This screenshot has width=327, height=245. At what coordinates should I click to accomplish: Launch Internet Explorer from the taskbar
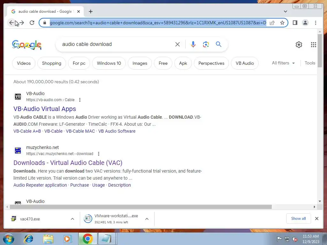point(28,239)
